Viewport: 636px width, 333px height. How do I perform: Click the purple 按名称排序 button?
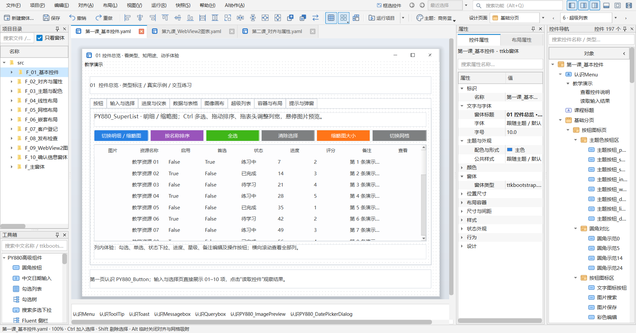point(177,136)
